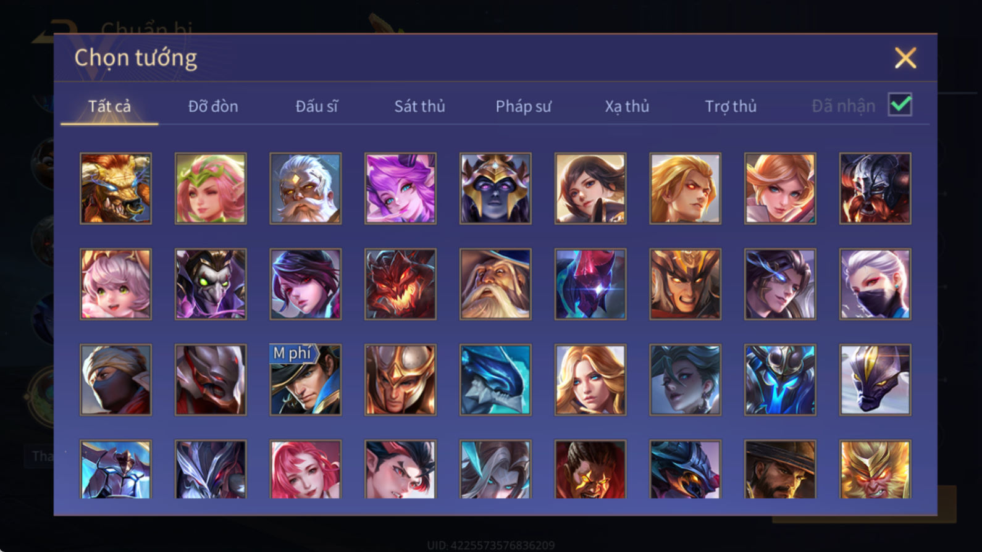Switch to the Đỡ đòn tab
Screen dimensions: 982x552
coord(213,106)
